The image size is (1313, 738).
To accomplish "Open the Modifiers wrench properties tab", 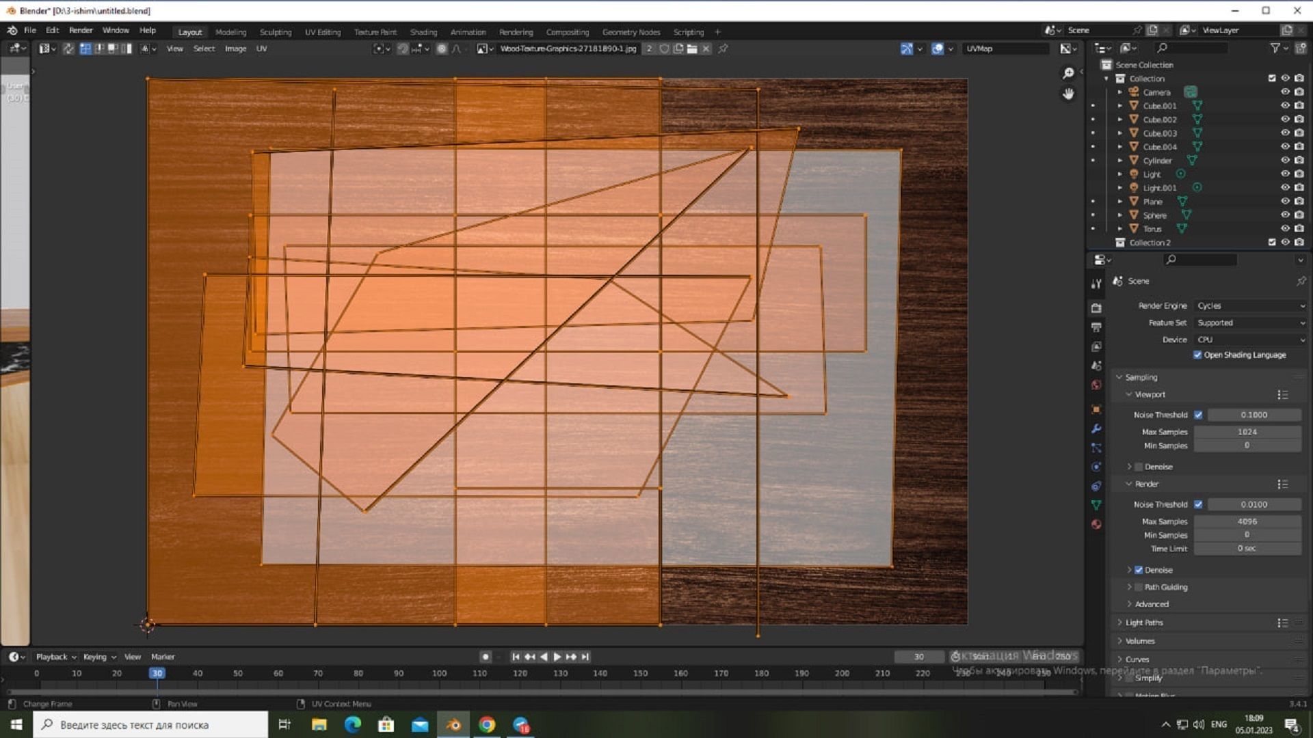I will pos(1096,428).
